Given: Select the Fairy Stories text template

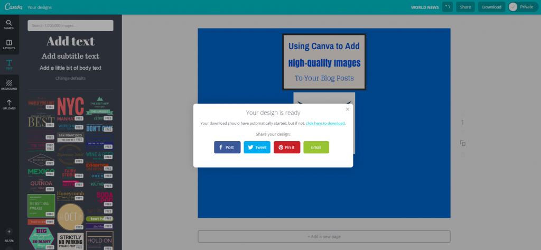Looking at the screenshot, I should click(70, 172).
